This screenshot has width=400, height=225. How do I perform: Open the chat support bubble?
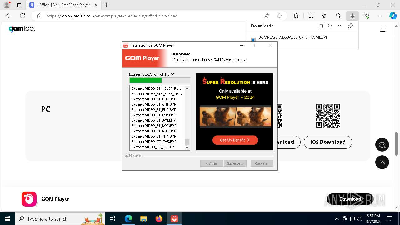pyautogui.click(x=382, y=145)
